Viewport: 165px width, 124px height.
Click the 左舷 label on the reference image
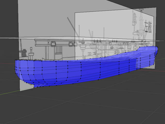[x=148, y=26]
